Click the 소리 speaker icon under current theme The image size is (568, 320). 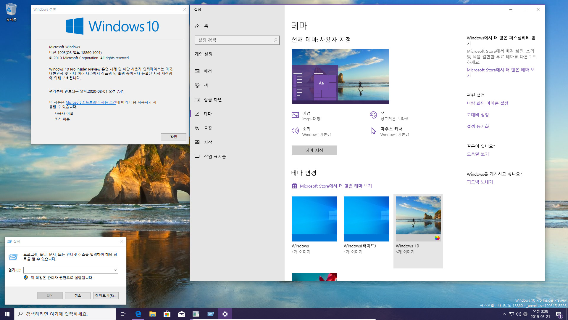(295, 131)
